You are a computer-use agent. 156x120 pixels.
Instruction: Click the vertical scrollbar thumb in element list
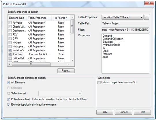[72, 26]
